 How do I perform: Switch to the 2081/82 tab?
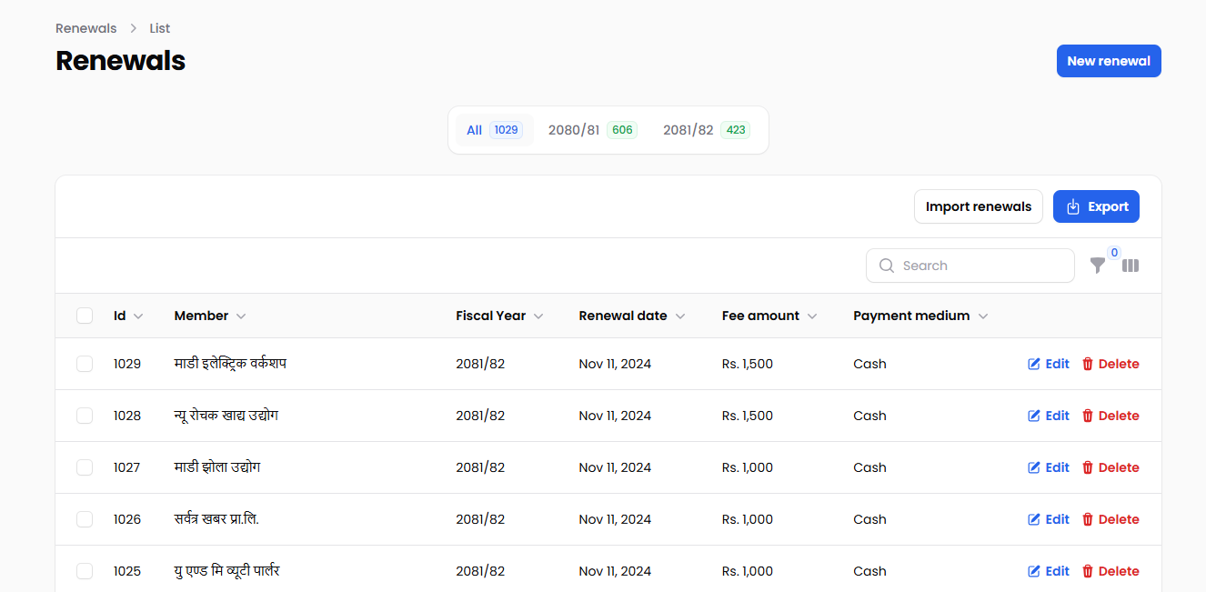point(706,130)
